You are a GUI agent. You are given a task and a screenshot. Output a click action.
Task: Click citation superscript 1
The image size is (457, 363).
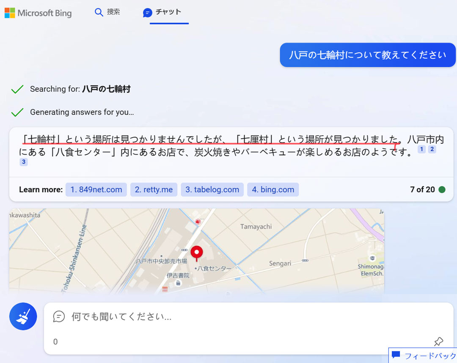pyautogui.click(x=421, y=149)
